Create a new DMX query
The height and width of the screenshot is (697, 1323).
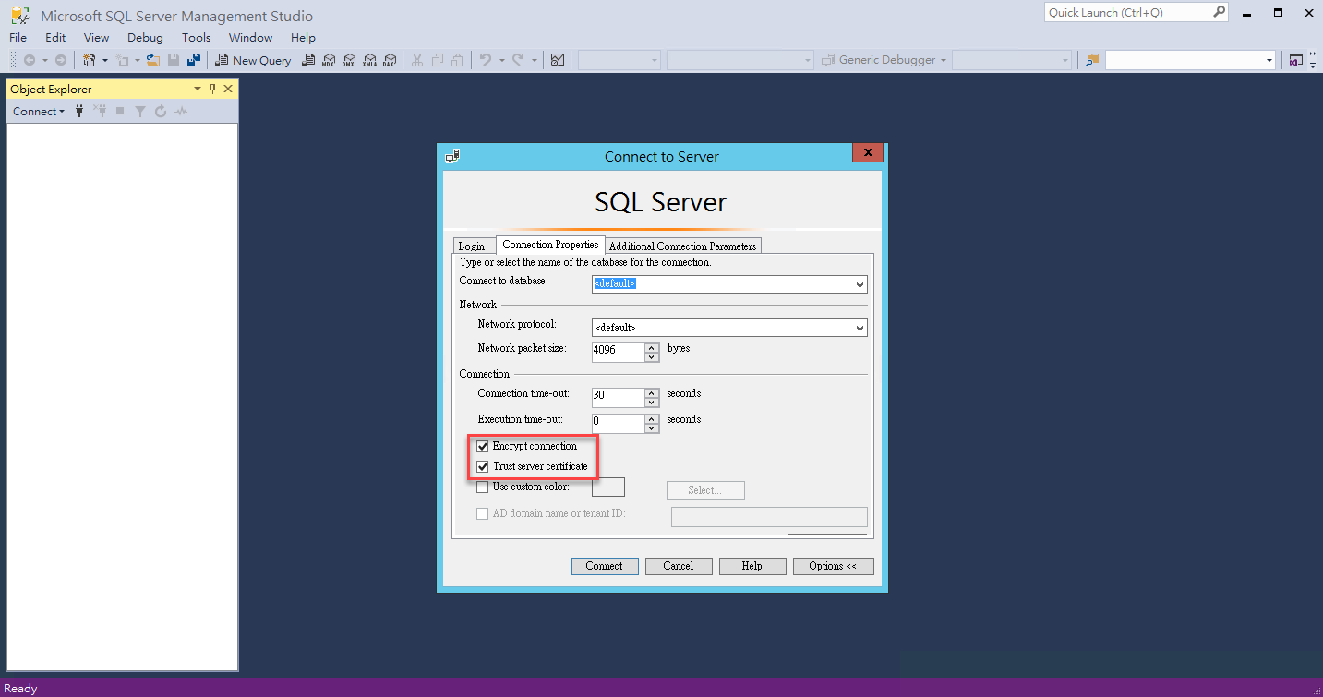click(349, 59)
